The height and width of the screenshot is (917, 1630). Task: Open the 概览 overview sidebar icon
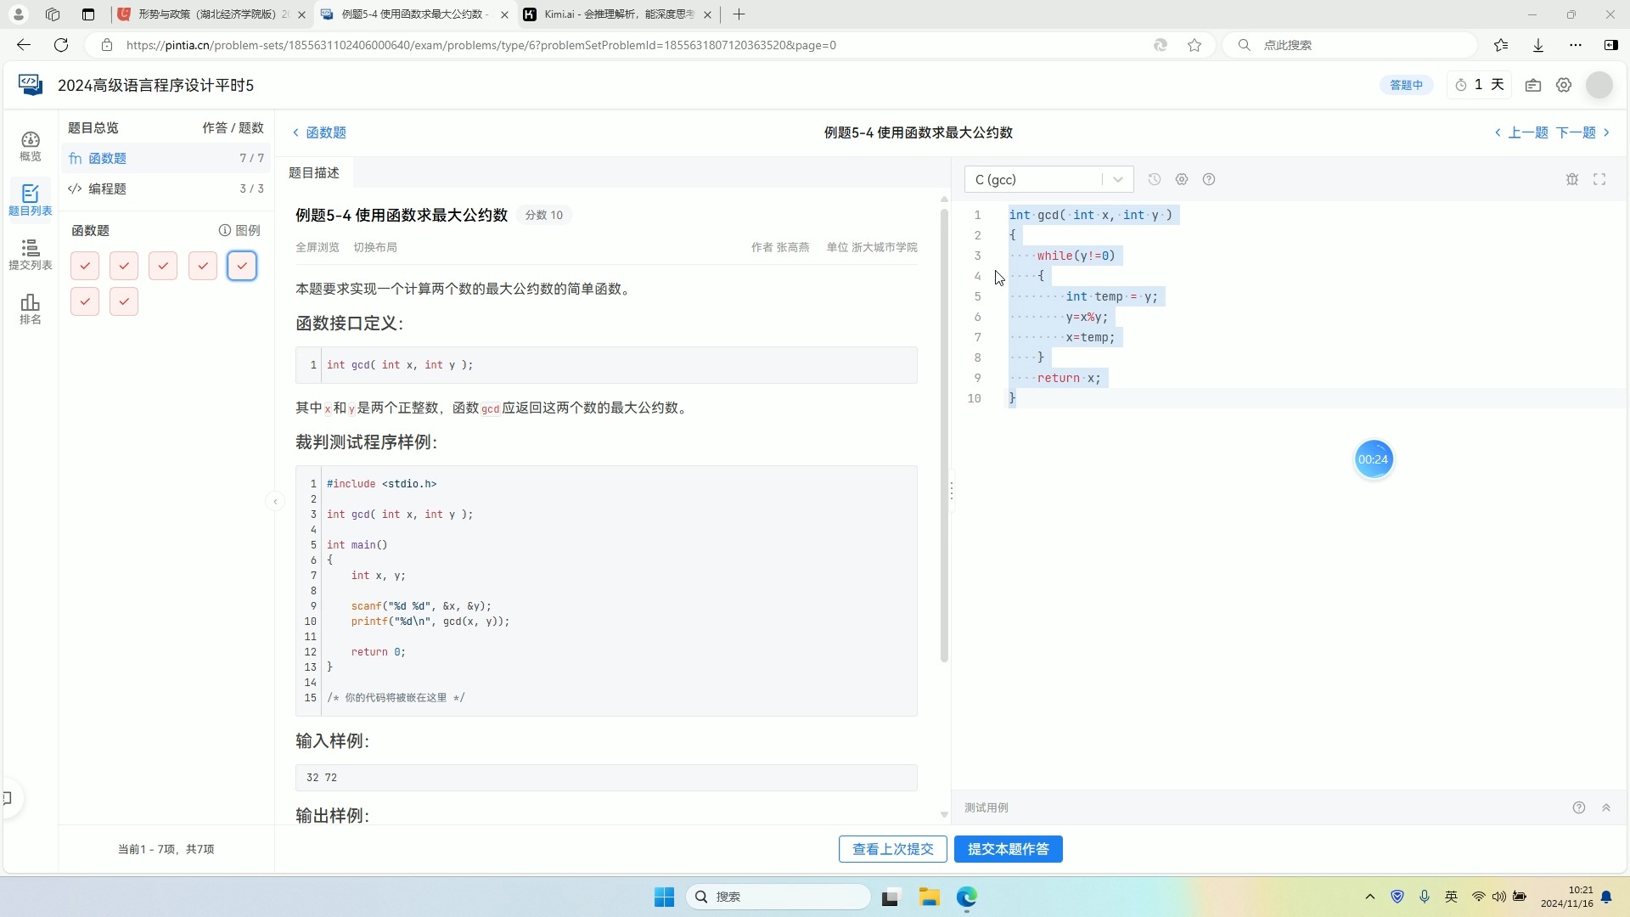click(x=31, y=146)
